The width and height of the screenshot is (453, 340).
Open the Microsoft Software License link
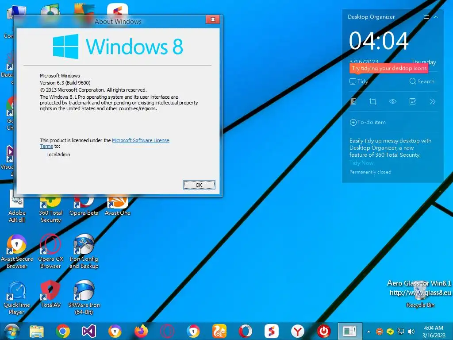pos(140,140)
